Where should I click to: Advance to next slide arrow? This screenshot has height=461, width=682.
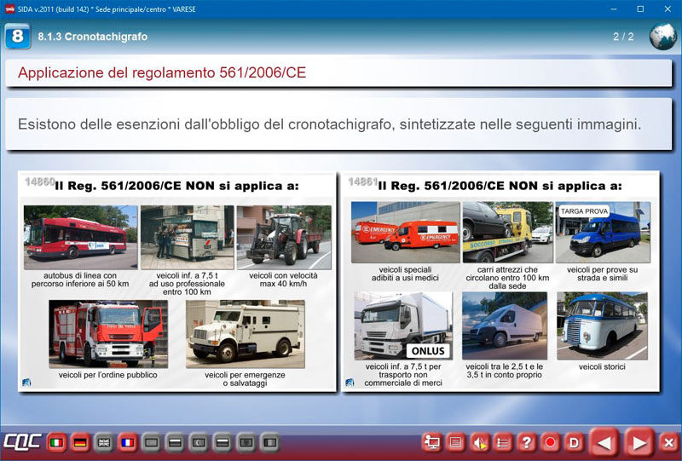(637, 443)
